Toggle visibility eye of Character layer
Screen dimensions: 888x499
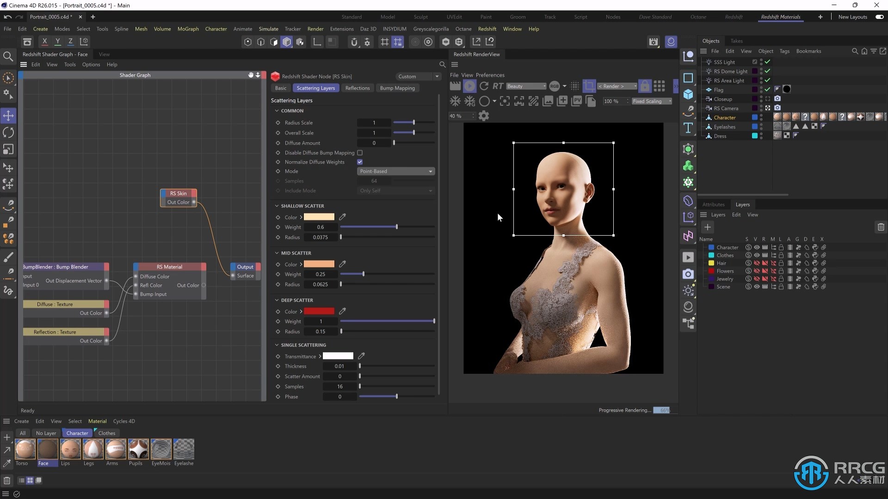[x=757, y=248]
